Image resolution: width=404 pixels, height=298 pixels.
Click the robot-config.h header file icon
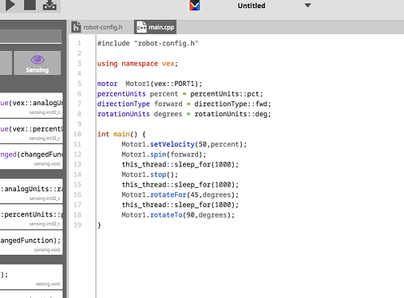coord(76,27)
